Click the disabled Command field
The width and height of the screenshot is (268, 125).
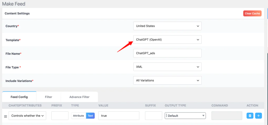click(x=227, y=116)
